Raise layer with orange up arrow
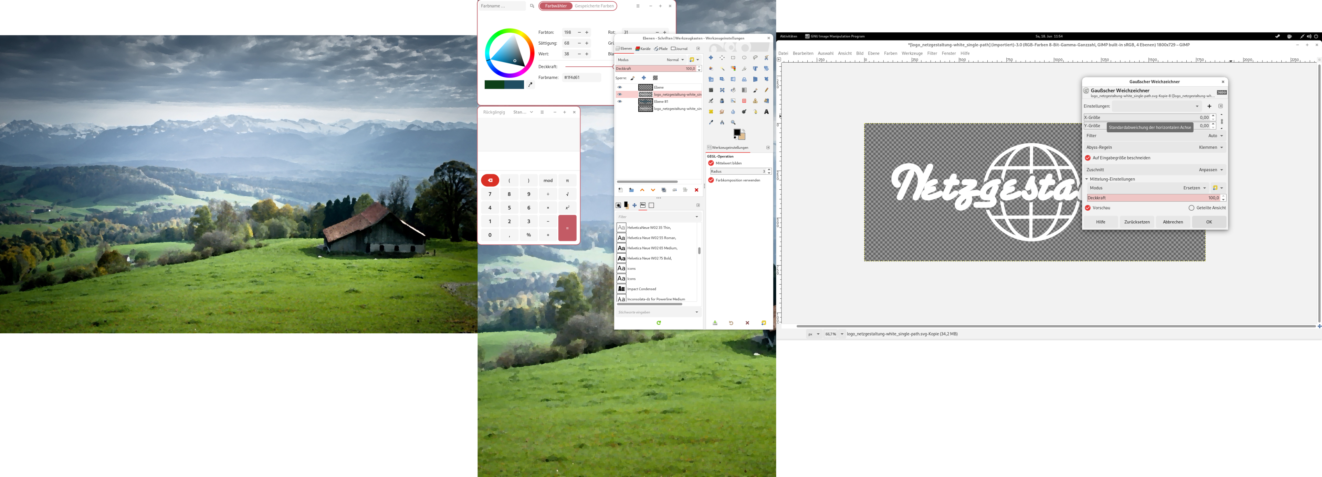Image resolution: width=1322 pixels, height=477 pixels. [x=642, y=190]
